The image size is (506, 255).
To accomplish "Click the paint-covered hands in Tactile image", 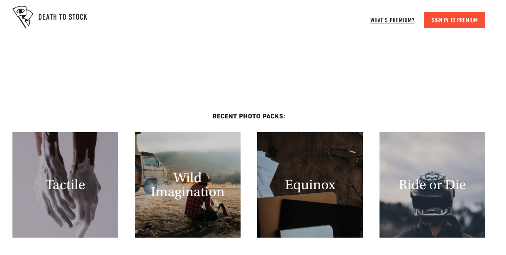I will [66, 182].
